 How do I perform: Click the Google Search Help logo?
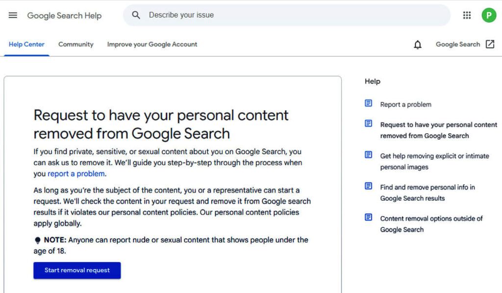pos(64,15)
